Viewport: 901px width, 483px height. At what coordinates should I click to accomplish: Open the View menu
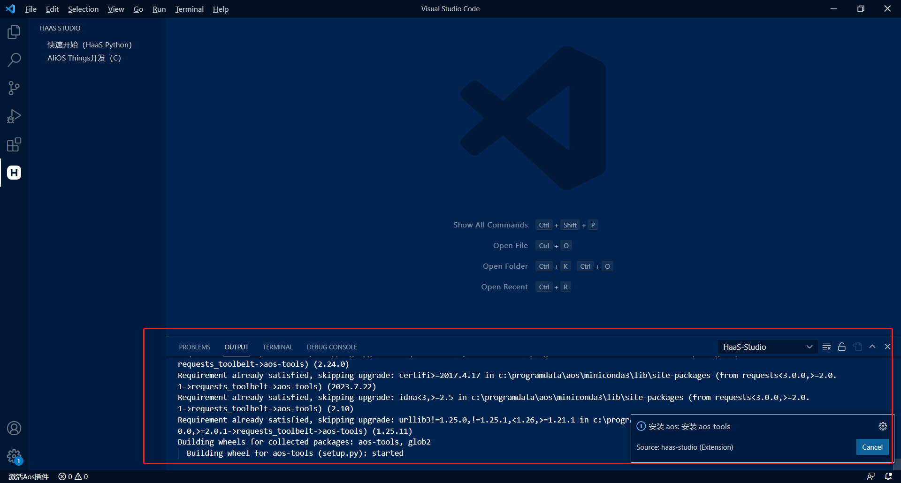click(116, 9)
